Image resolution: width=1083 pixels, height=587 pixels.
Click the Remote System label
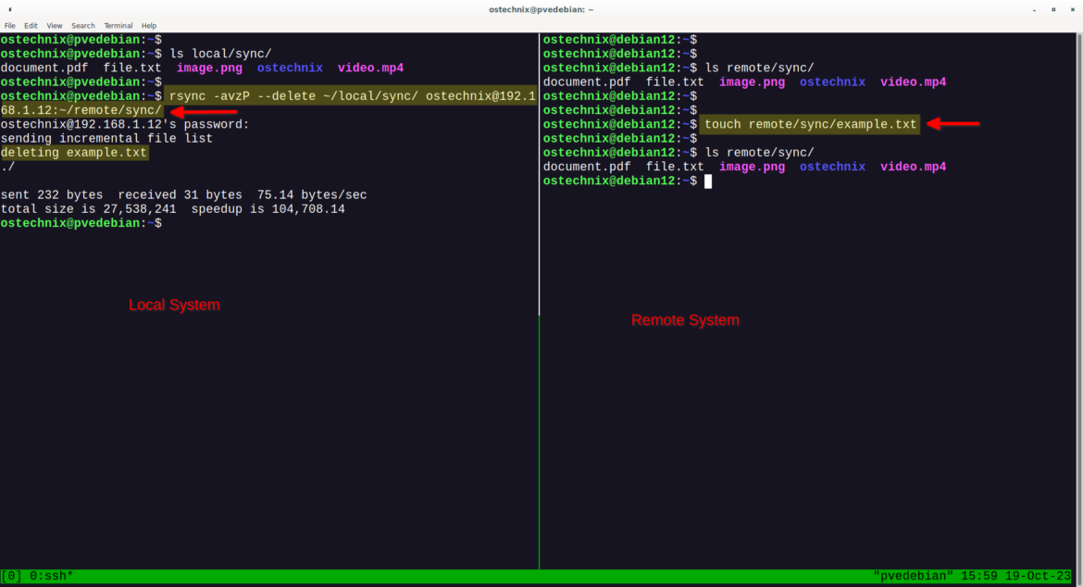(x=685, y=320)
